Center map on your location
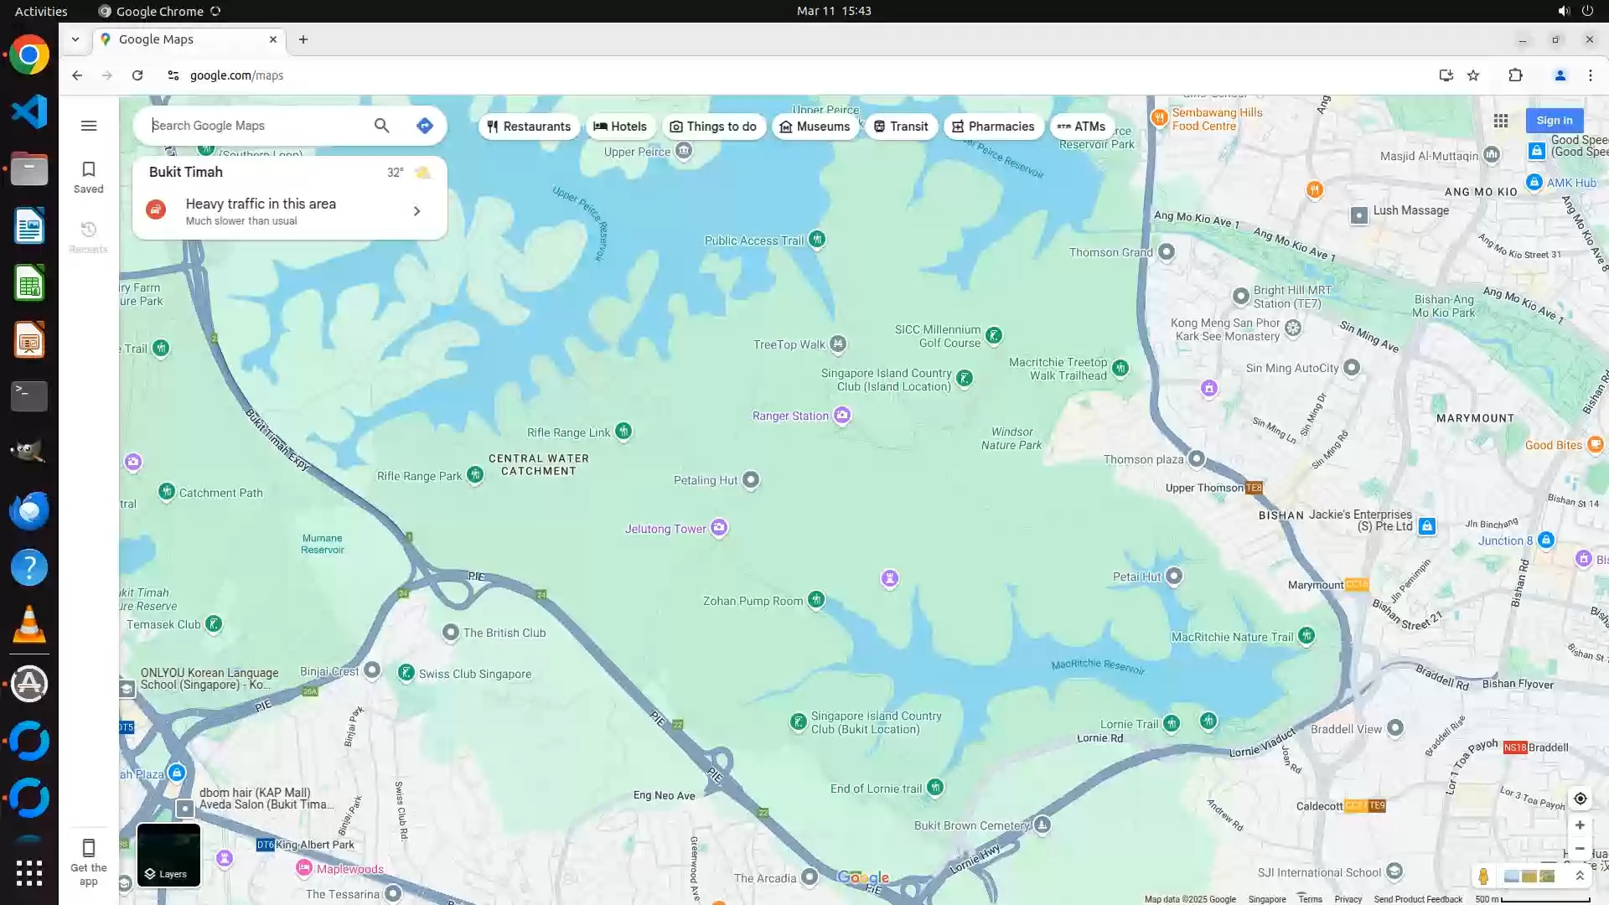This screenshot has width=1609, height=905. coord(1580,799)
